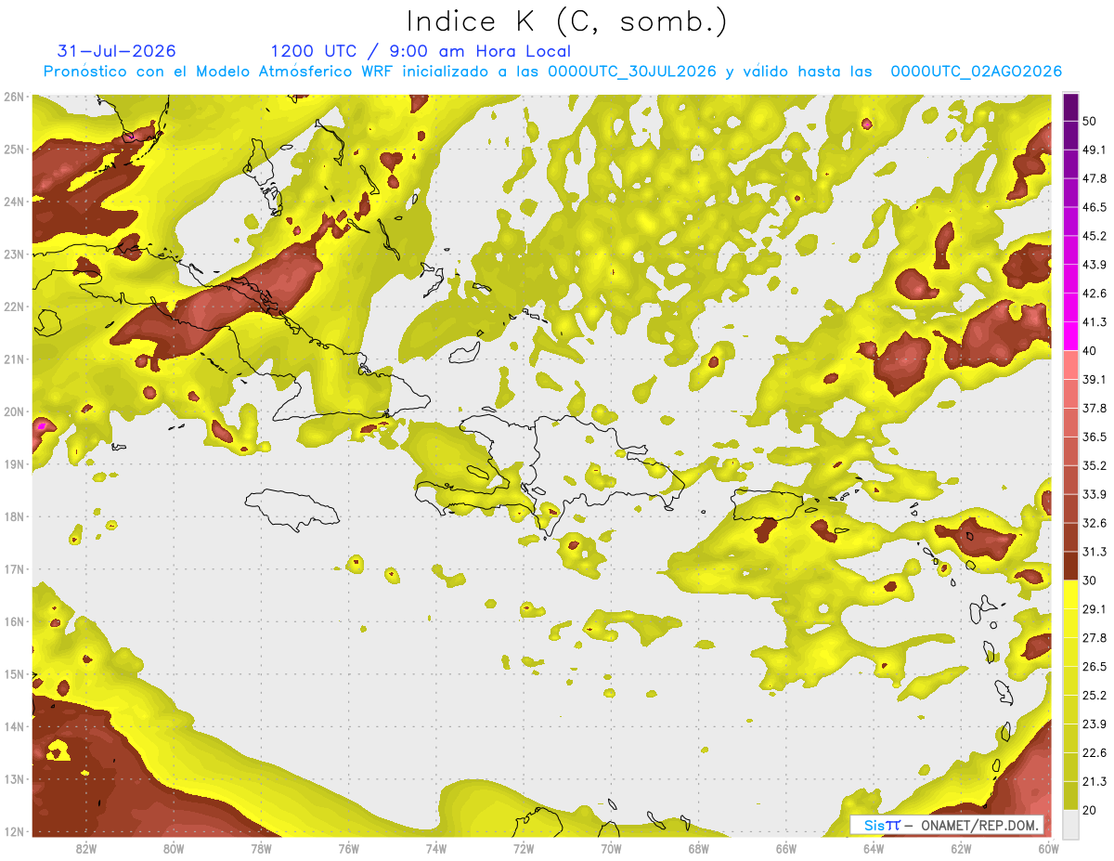Click the colorbar value "32.6"

[x=1095, y=523]
